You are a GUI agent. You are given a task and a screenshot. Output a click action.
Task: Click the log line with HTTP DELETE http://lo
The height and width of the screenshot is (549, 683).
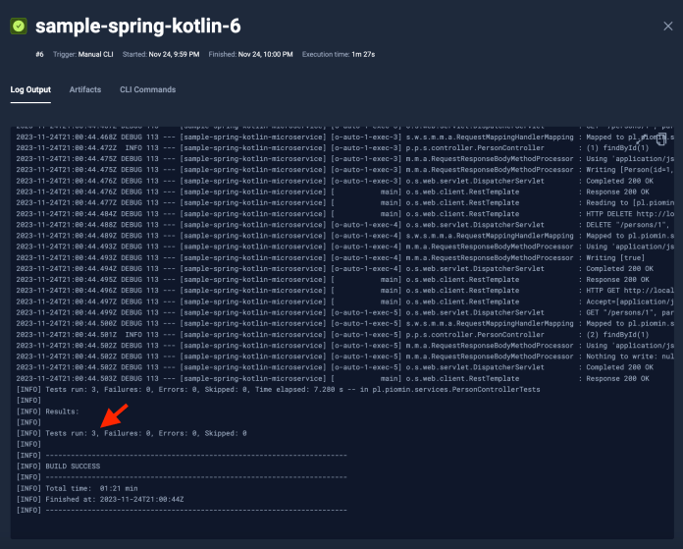coord(345,214)
